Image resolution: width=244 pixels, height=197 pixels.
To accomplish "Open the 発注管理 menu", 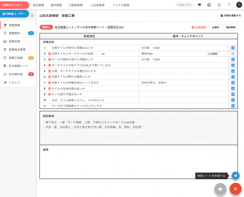I will [x=39, y=5].
